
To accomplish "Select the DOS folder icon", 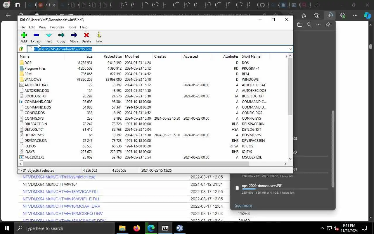I will click(x=22, y=63).
